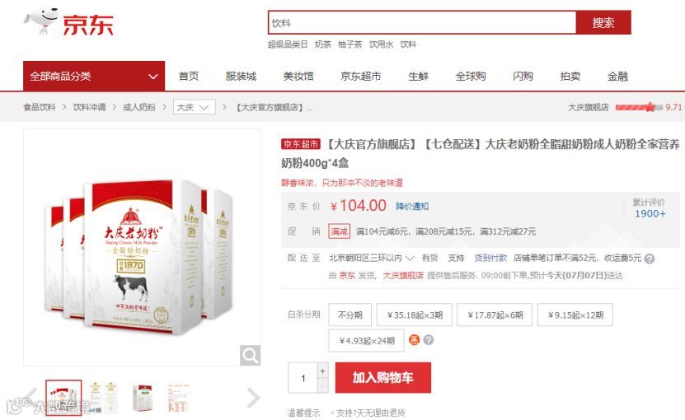Go to the 京东超市 nav tab
The image size is (685, 420).
coord(361,76)
